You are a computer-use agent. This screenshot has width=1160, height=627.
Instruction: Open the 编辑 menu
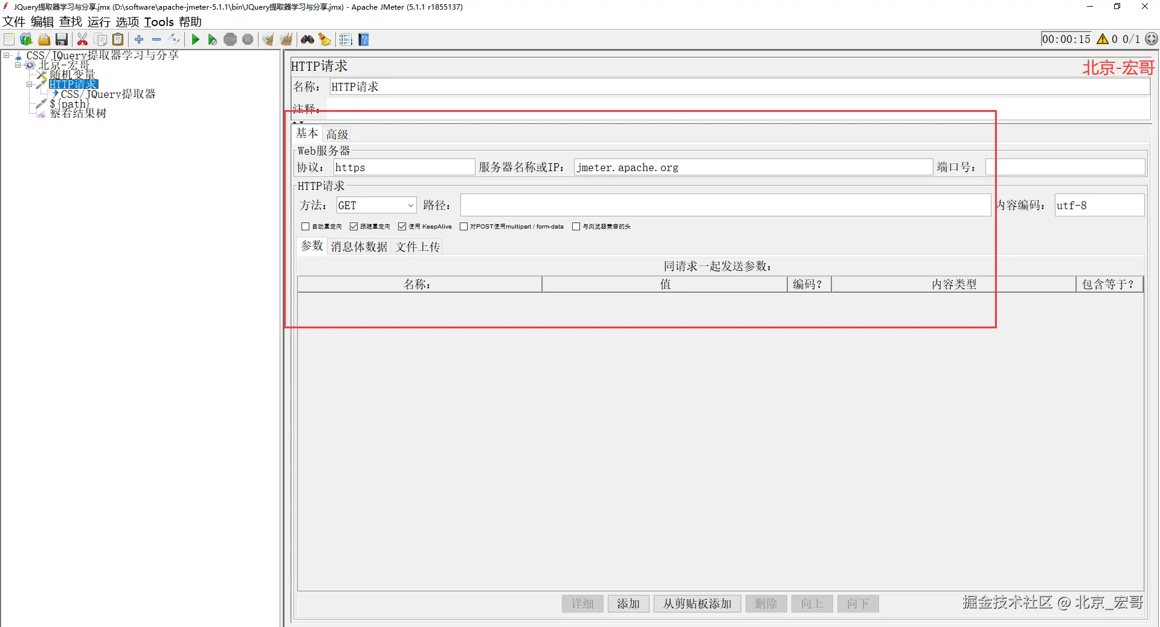(42, 22)
